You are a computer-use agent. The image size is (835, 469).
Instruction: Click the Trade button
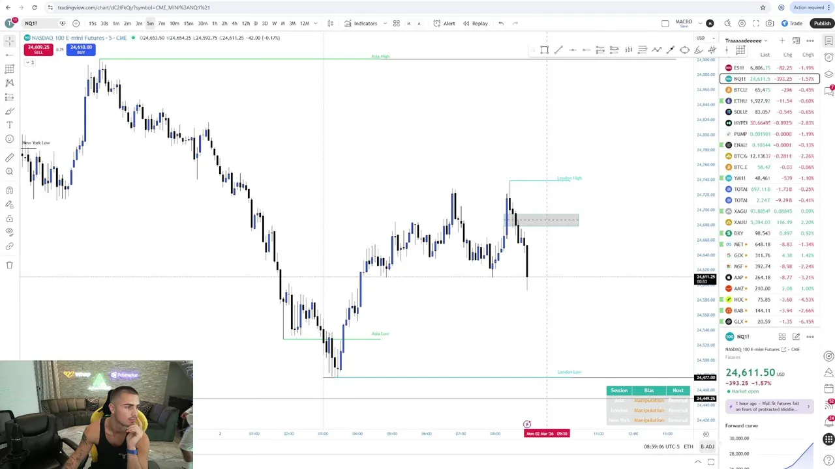792,23
